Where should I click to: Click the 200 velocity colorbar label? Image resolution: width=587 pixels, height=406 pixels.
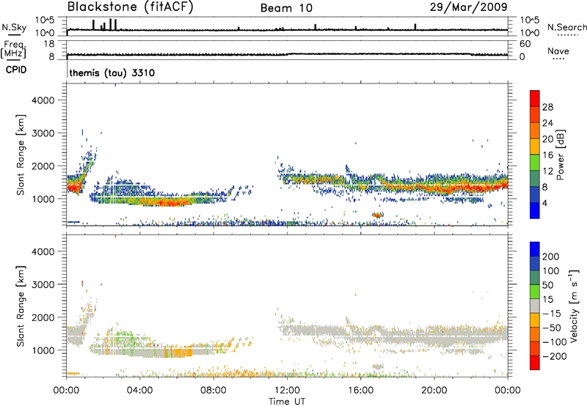click(551, 256)
